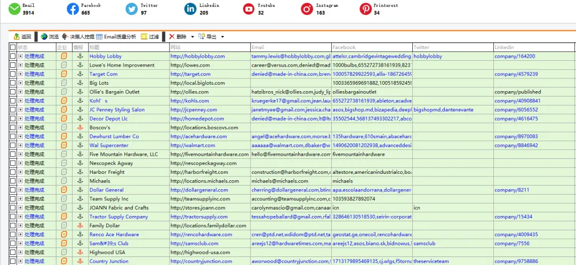Click the Pinterest logo icon
The height and width of the screenshot is (265, 576).
(365, 9)
